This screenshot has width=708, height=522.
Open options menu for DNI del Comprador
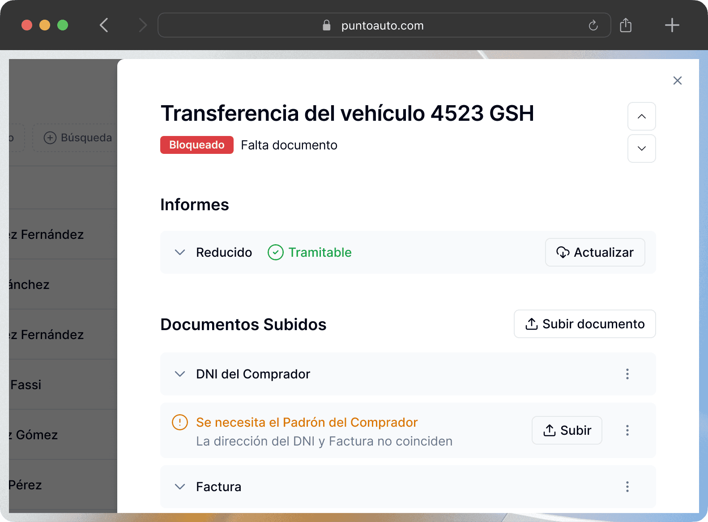(x=627, y=374)
